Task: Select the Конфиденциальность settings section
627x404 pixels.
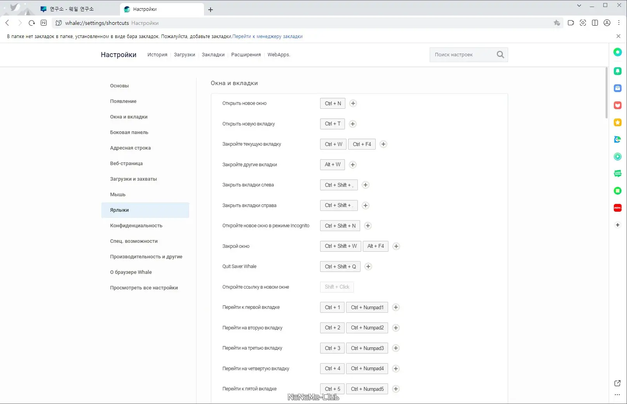Action: pyautogui.click(x=136, y=226)
